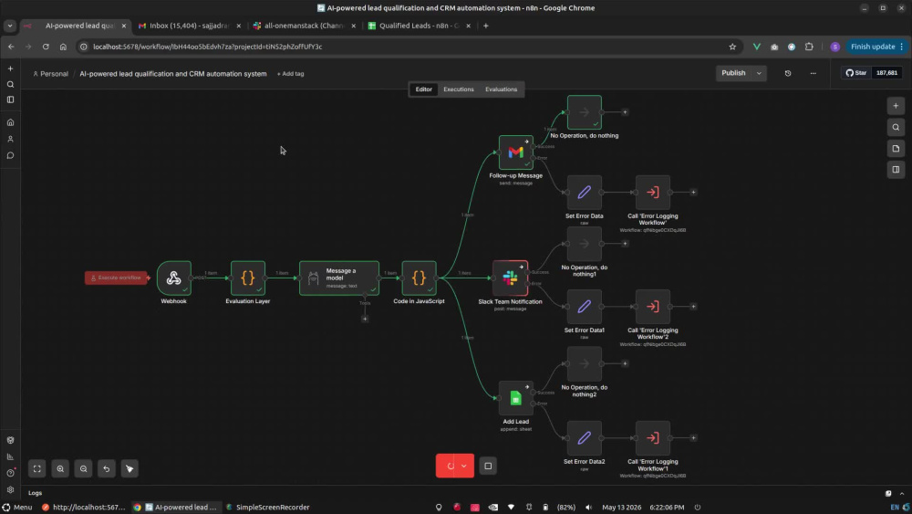Switch to the Executions tab
The width and height of the screenshot is (912, 514).
[459, 89]
